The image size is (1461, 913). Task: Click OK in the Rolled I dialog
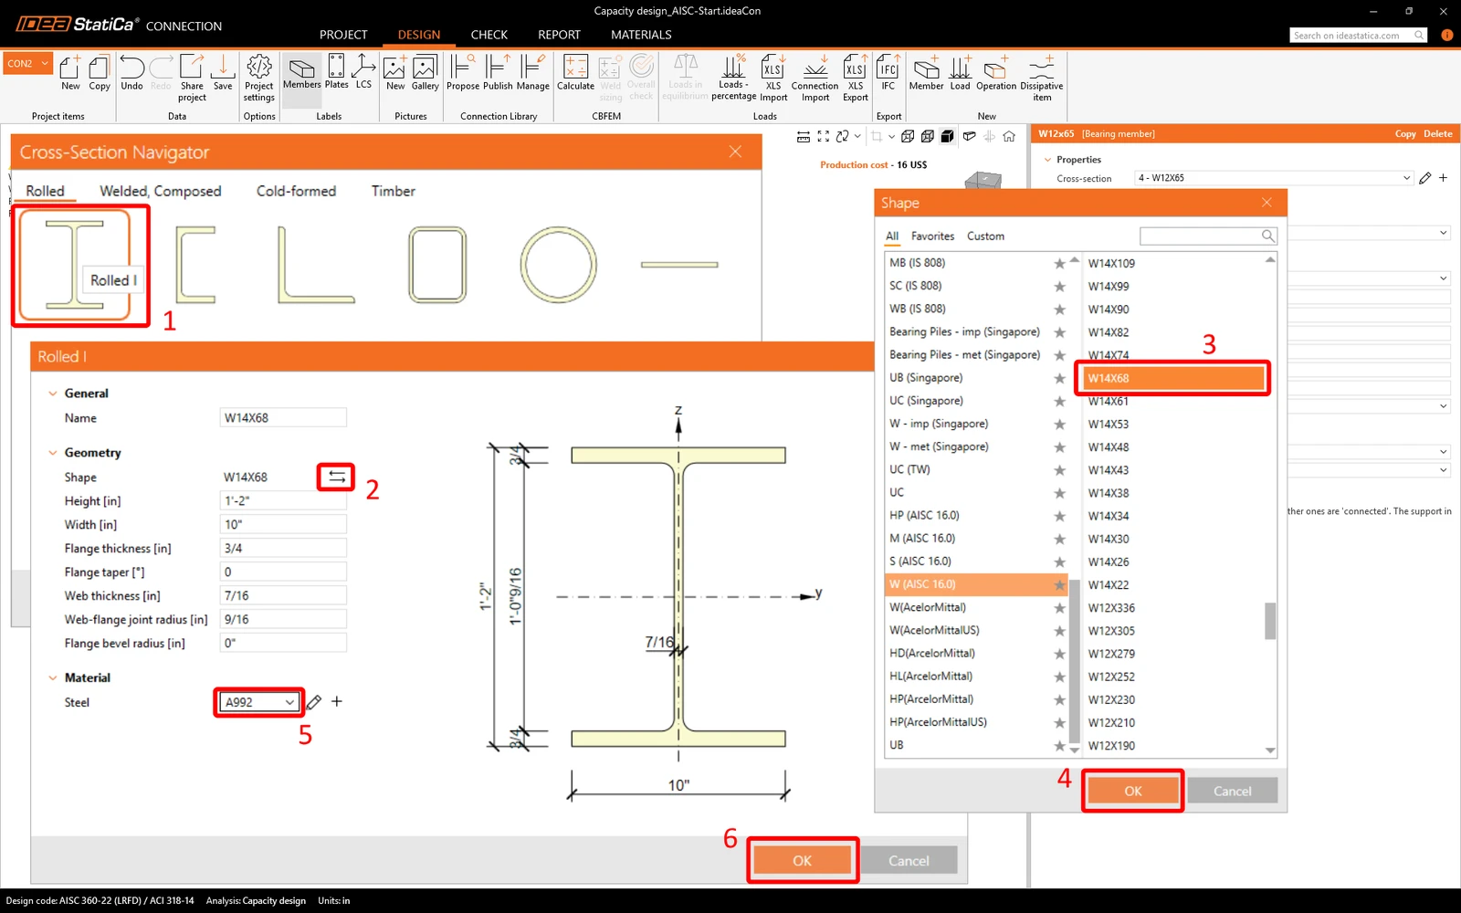[803, 860]
